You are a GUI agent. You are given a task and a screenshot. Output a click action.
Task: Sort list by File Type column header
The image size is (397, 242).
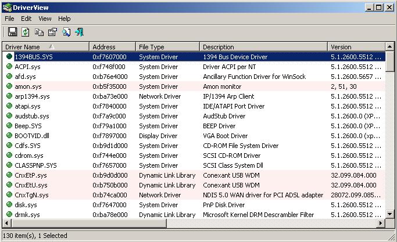pyautogui.click(x=167, y=47)
